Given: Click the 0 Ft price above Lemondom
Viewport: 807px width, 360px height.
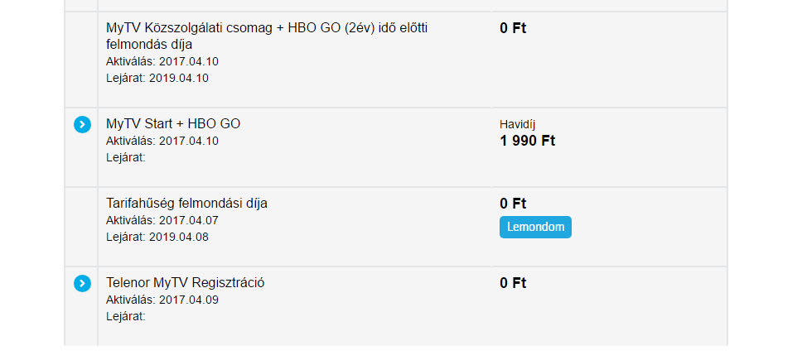Looking at the screenshot, I should (x=513, y=204).
